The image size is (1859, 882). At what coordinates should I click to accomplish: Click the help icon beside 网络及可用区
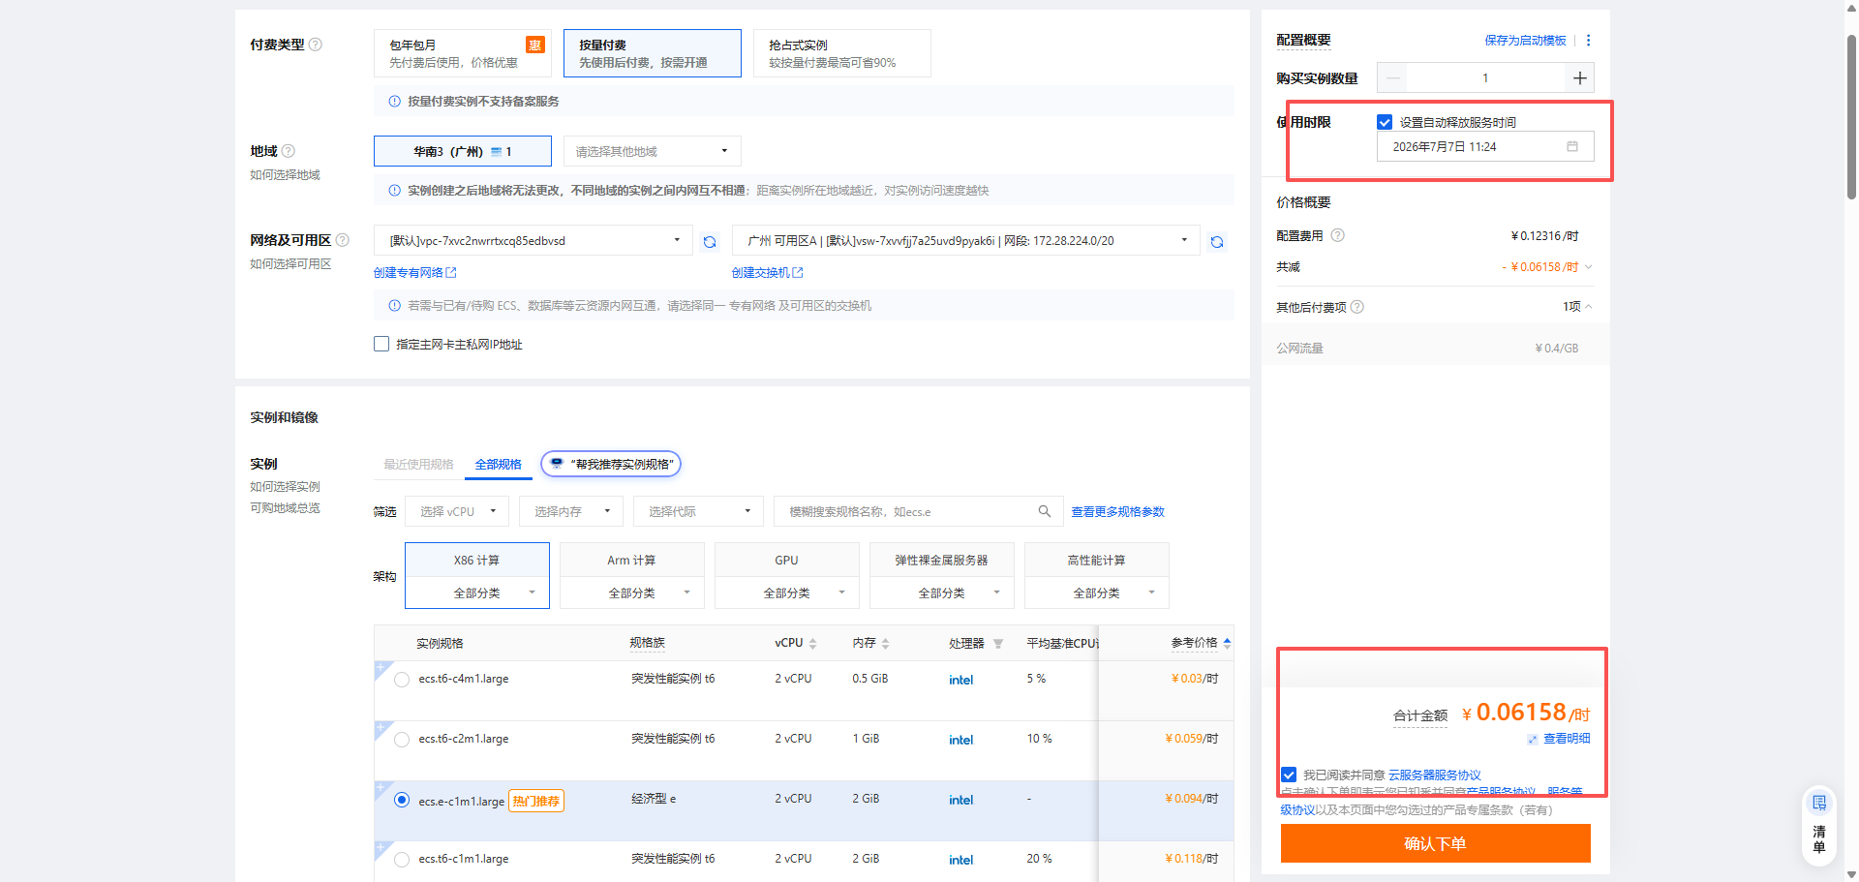[x=342, y=240]
